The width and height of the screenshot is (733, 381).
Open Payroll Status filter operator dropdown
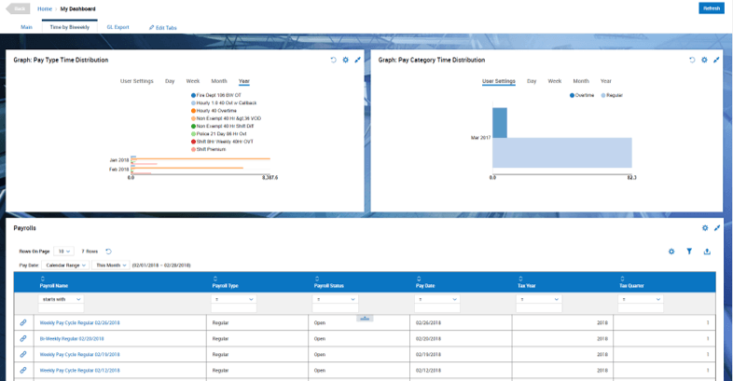335,299
